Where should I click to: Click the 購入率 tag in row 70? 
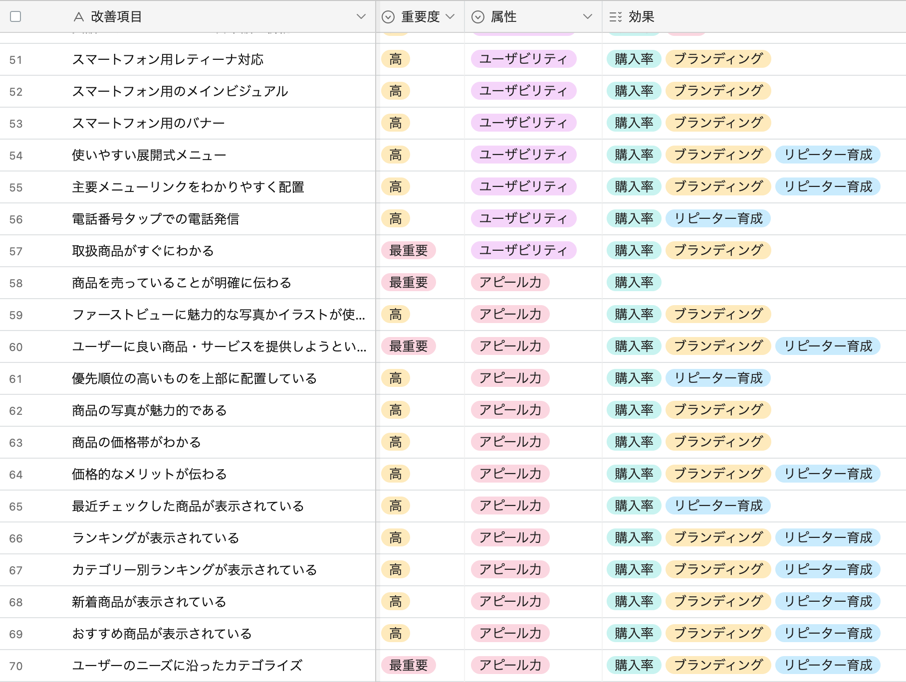[634, 665]
